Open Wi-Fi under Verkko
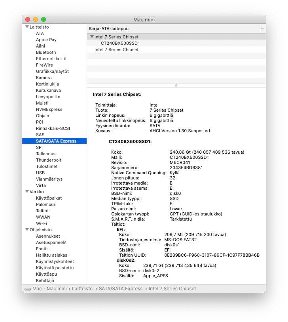 42,223
